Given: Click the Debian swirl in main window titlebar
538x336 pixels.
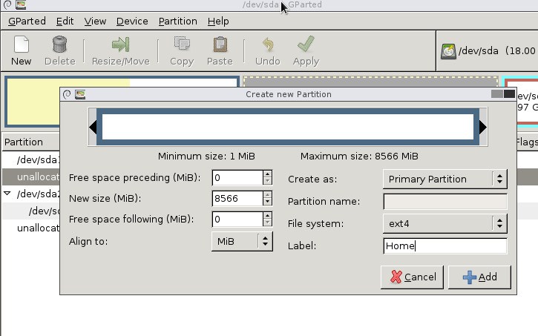Looking at the screenshot, I should point(7,4).
